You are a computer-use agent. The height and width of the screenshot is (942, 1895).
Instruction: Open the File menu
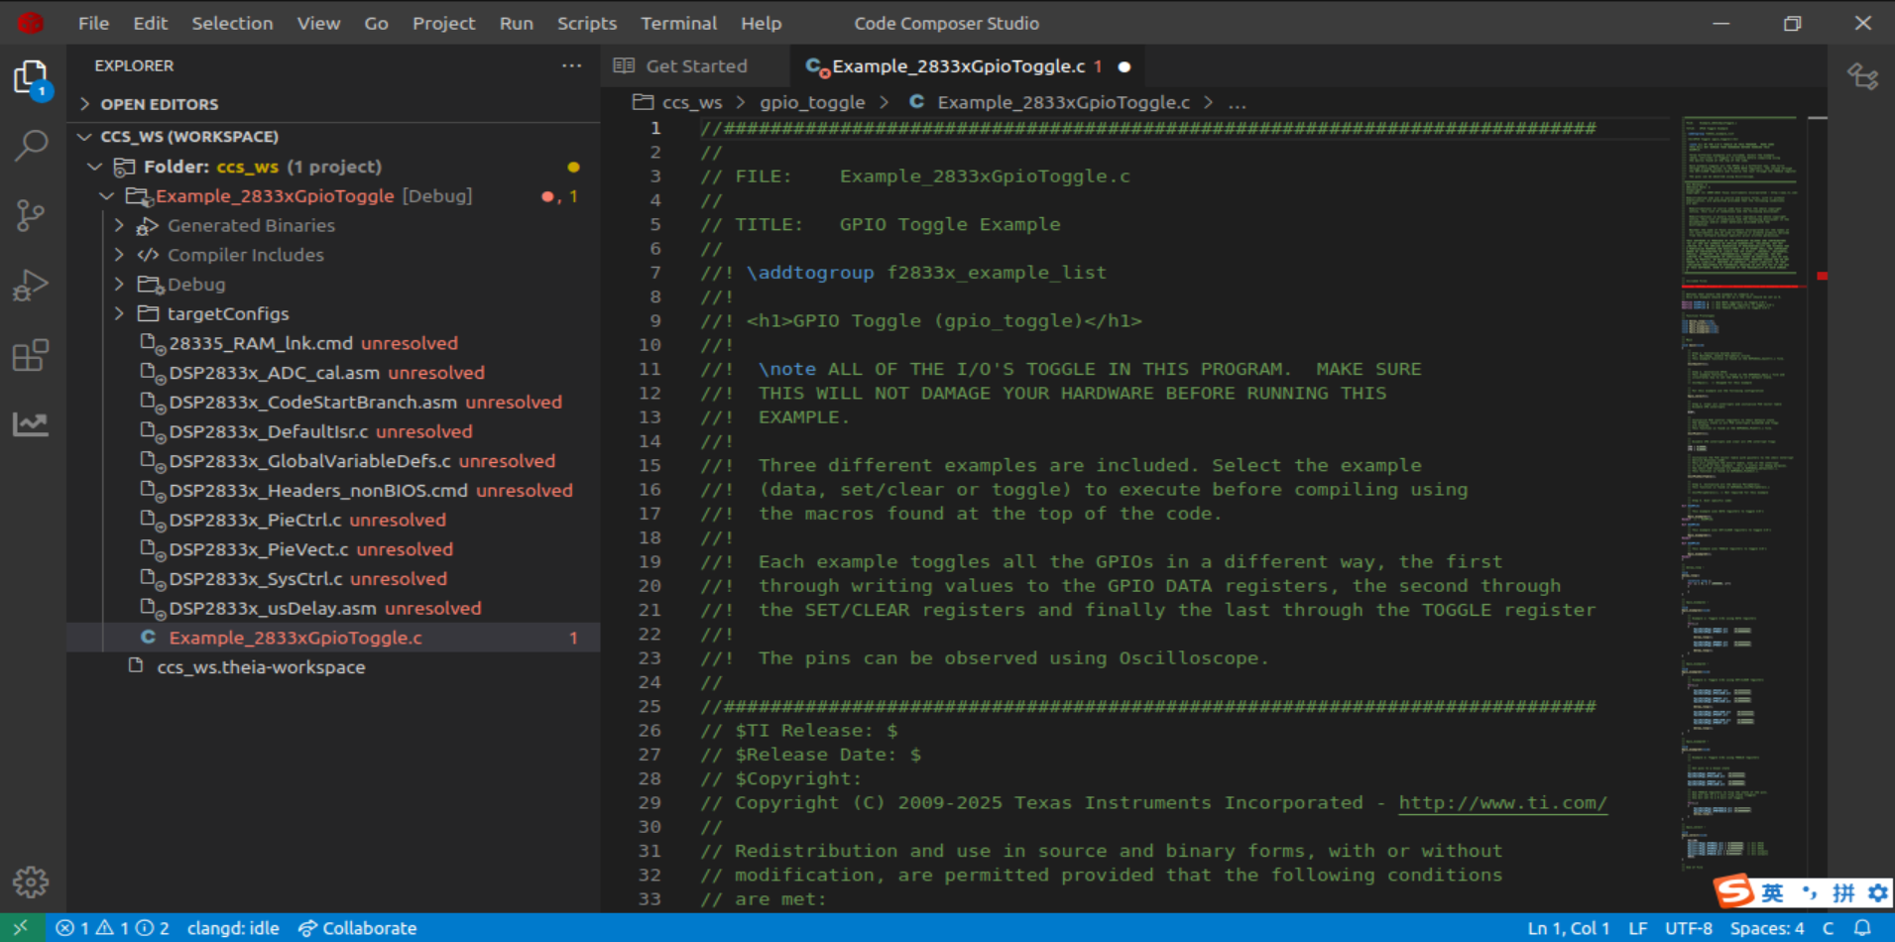(x=93, y=23)
